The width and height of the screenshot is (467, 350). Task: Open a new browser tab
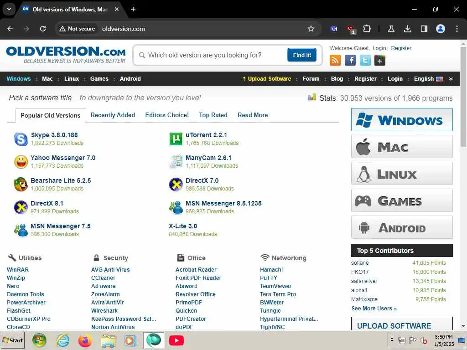(x=133, y=9)
